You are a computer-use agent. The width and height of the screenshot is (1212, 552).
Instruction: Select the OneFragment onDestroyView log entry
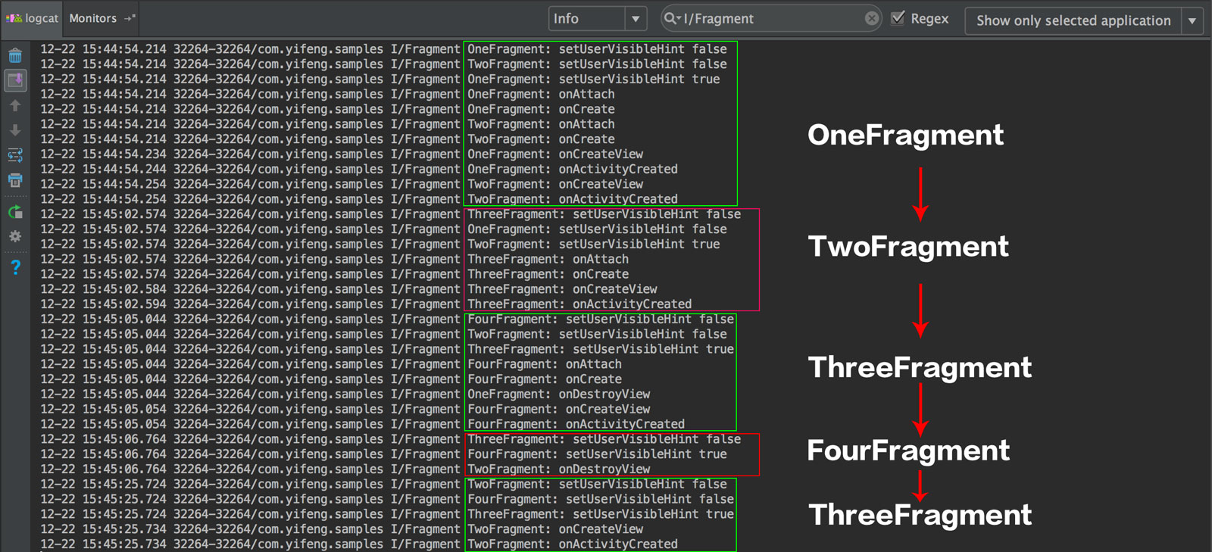pos(558,395)
